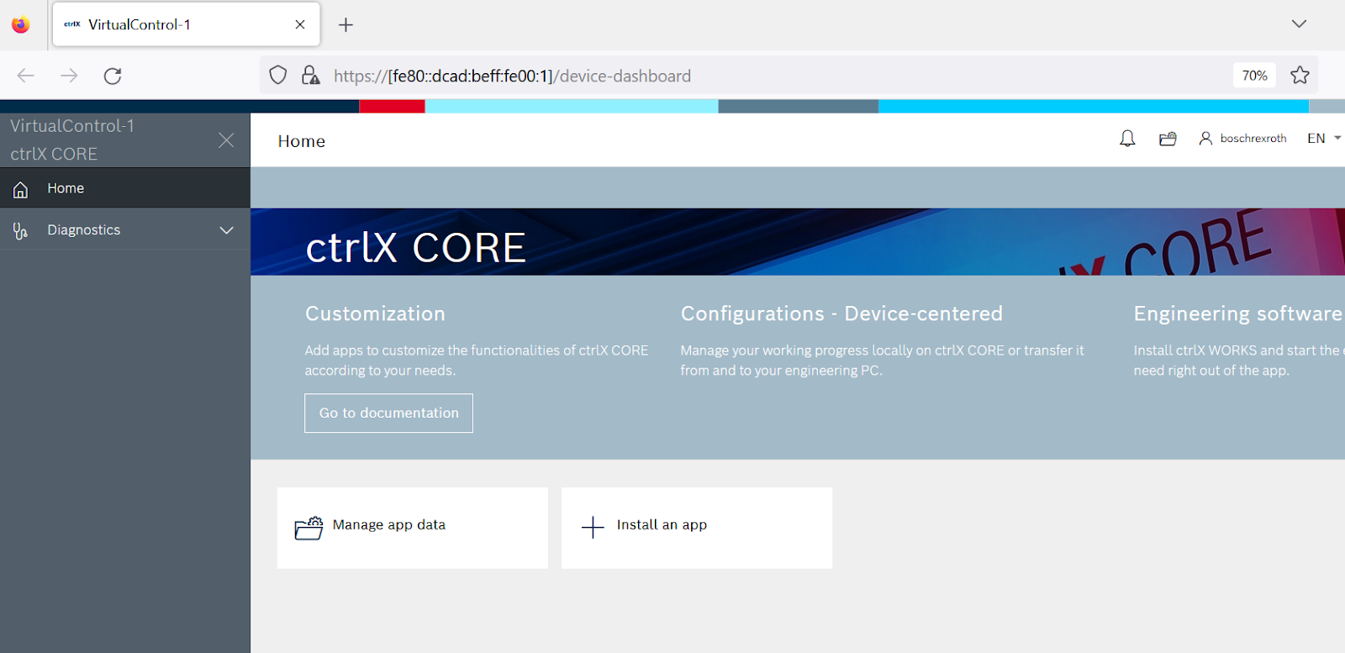
Task: Click the Engineering software heading
Action: [1237, 313]
